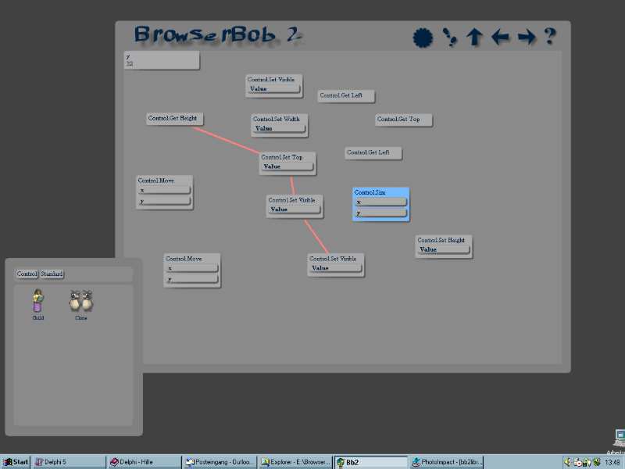Click the up arrow toolbar icon
The image size is (625, 469).
pyautogui.click(x=474, y=37)
